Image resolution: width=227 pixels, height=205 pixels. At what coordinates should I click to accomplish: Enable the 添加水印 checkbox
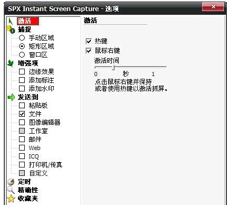22,88
